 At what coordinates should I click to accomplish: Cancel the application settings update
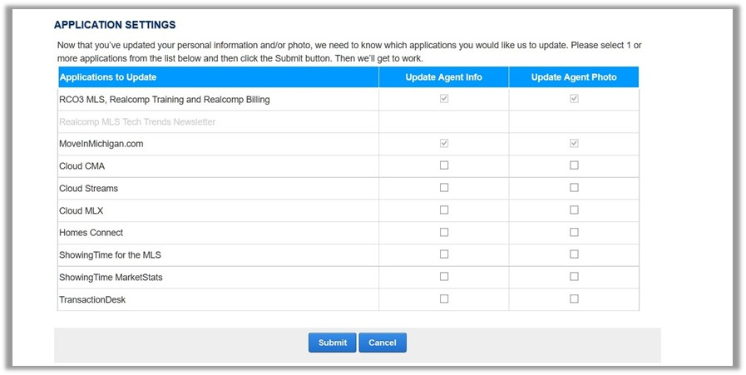pos(383,343)
